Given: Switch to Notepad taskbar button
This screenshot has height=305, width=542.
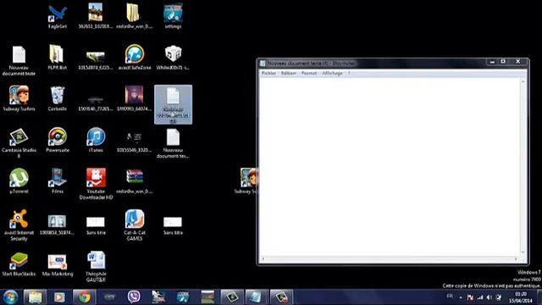Looking at the screenshot, I should [257, 297].
